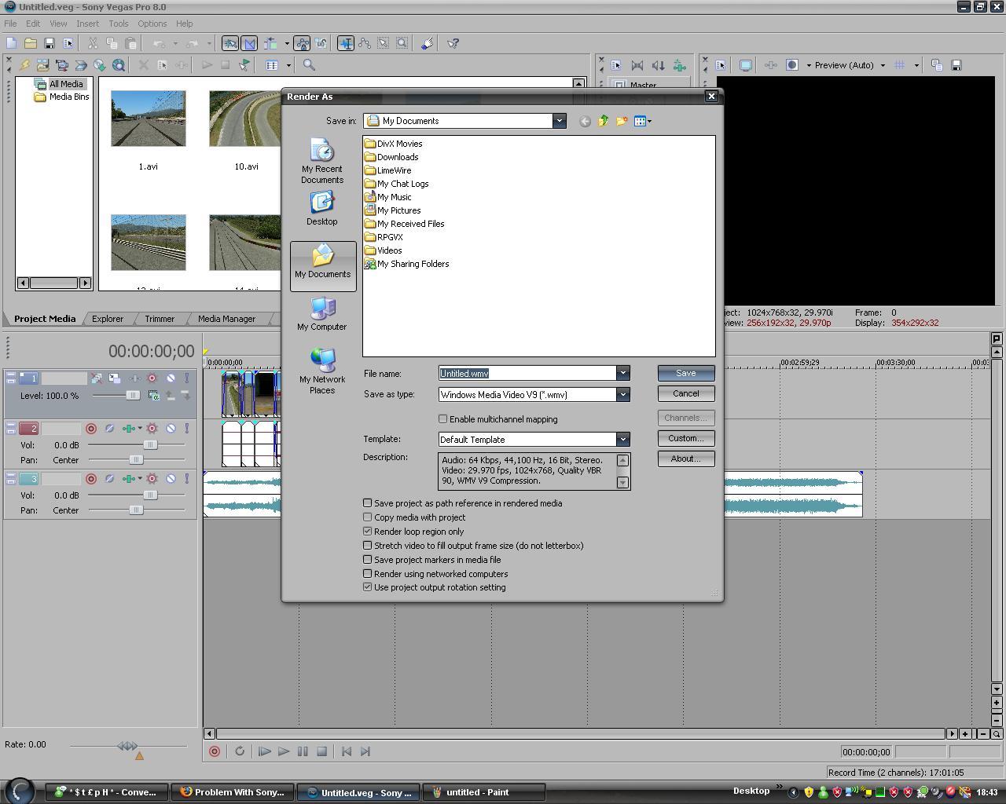This screenshot has width=1006, height=804.
Task: Mute audio track 2
Action: [x=171, y=429]
